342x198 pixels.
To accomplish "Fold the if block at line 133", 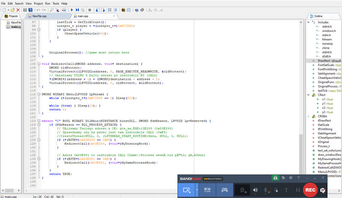I will pos(39,159).
